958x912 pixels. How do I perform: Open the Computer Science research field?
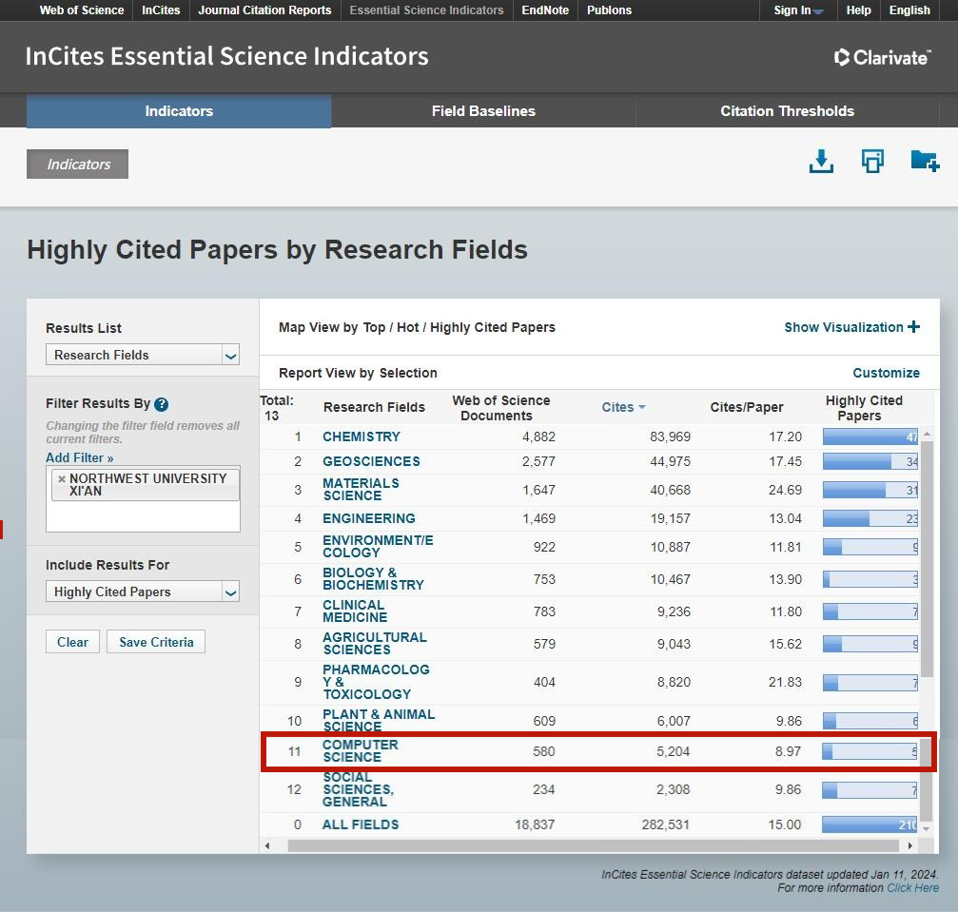[360, 751]
